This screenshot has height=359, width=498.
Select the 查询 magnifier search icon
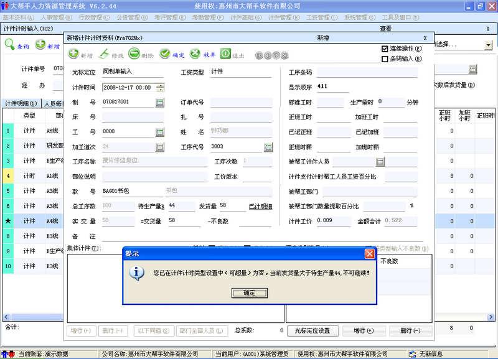tap(10, 43)
